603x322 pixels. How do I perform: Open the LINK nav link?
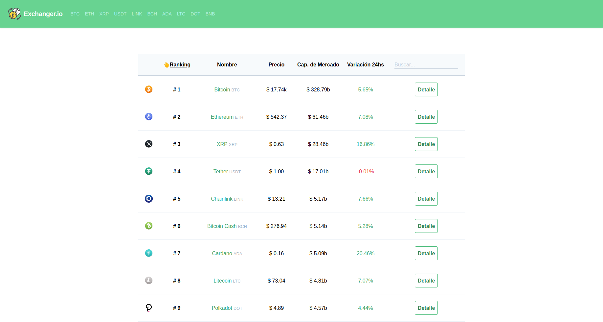137,14
